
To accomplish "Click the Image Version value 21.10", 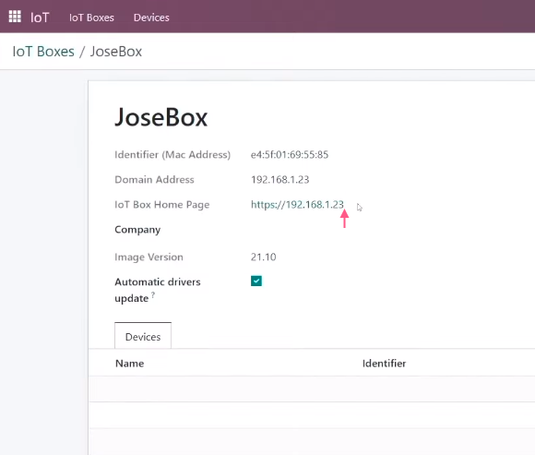I will point(263,257).
